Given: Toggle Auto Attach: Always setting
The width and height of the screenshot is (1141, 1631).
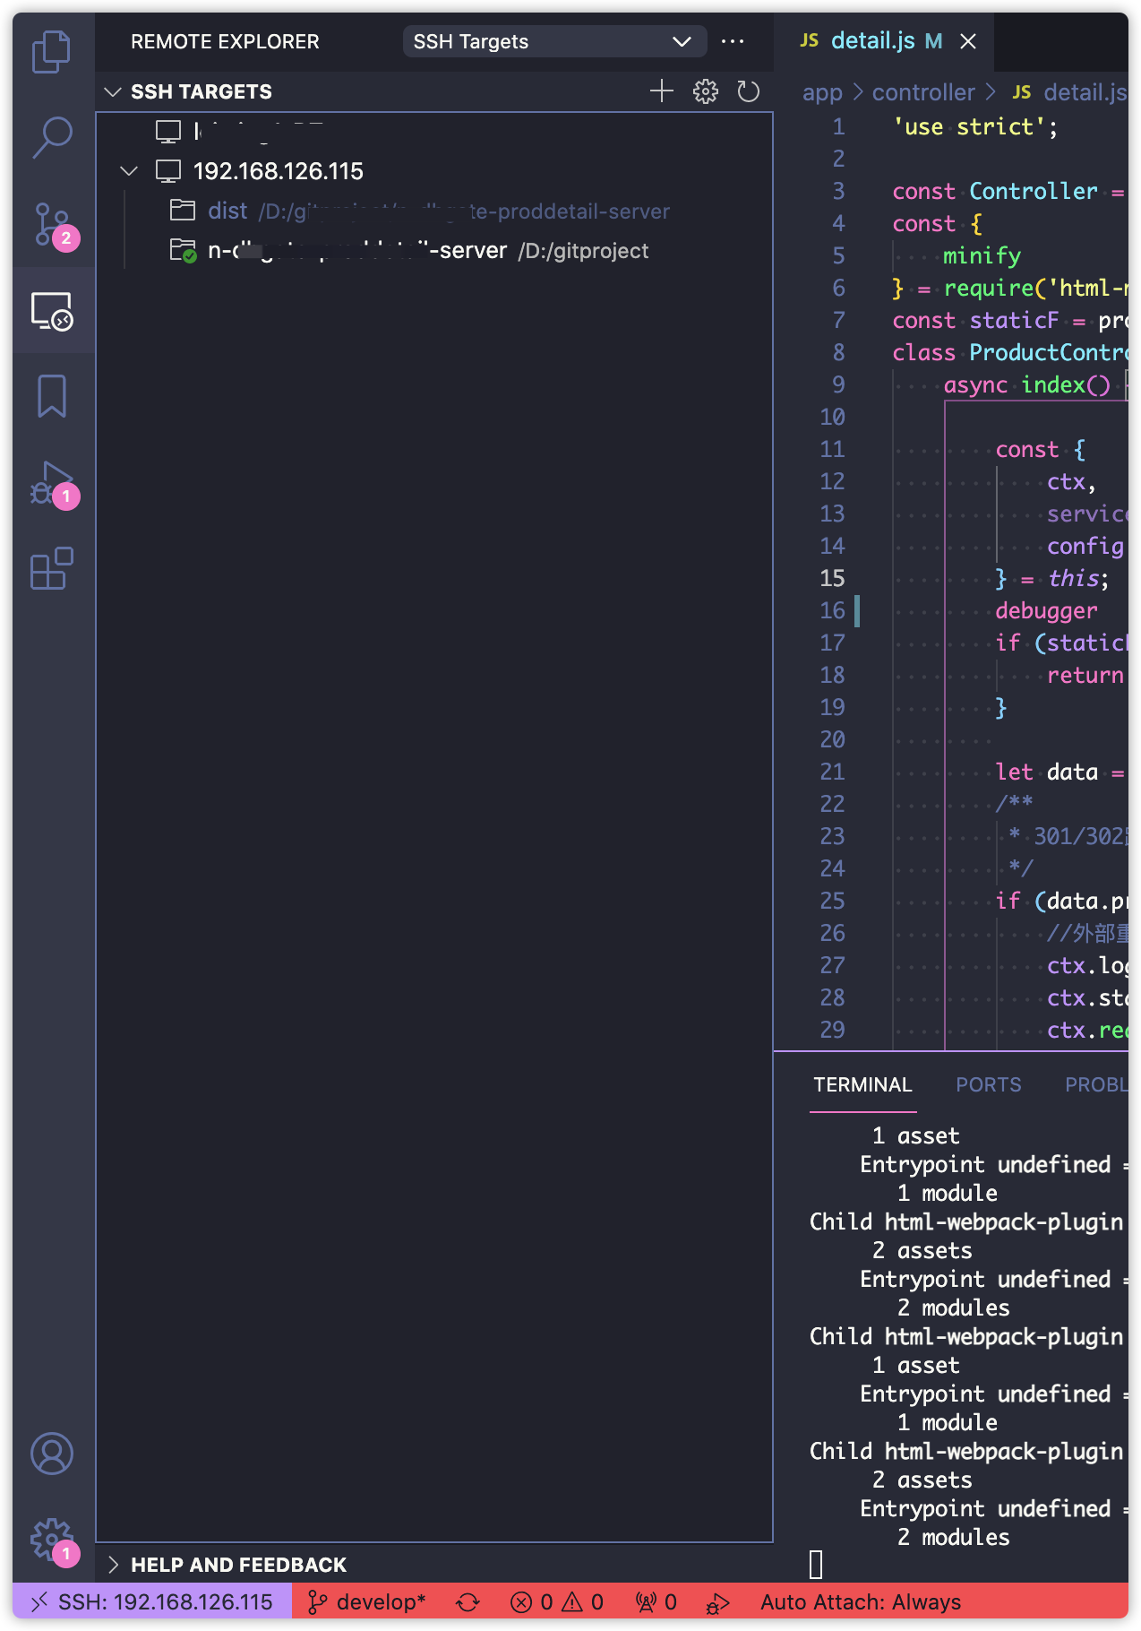Looking at the screenshot, I should coord(861,1601).
